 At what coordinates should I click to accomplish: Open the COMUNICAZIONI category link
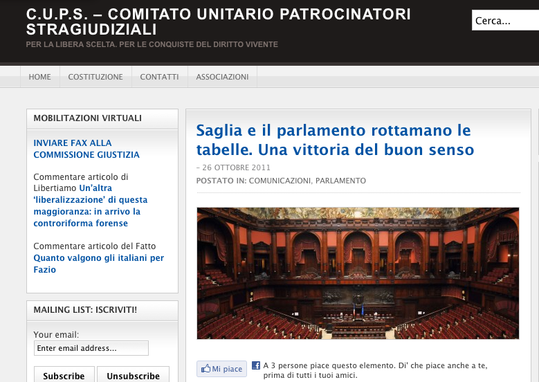tap(280, 181)
